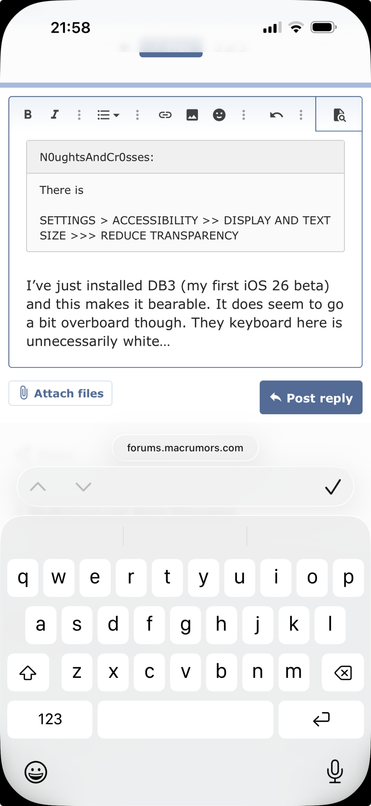Tap the forums.macrumors.com address pill
Screen dimensions: 371x806
185,447
